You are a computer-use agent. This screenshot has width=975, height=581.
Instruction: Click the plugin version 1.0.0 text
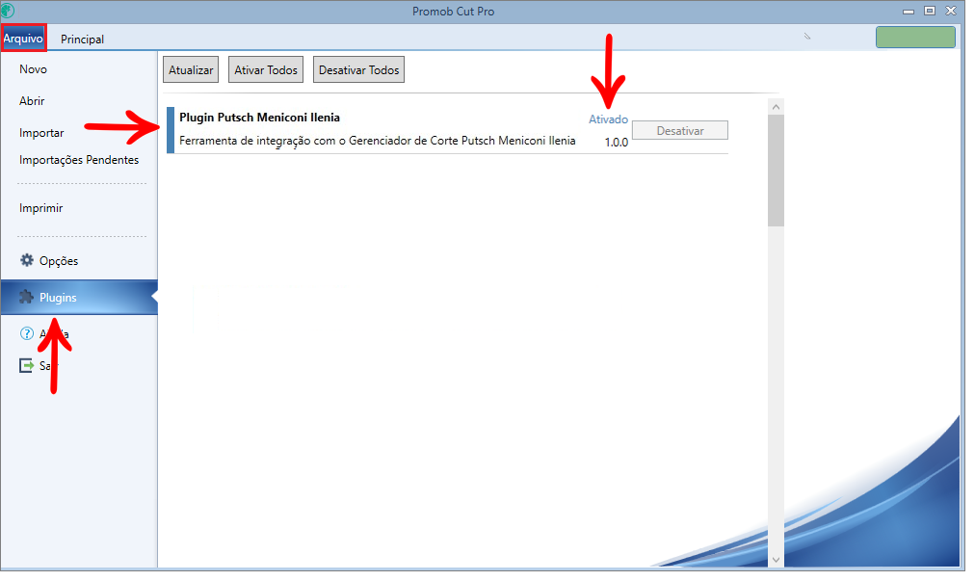[617, 142]
